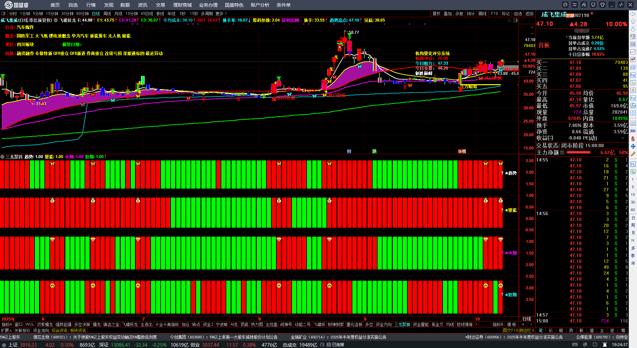This screenshot has width=637, height=348.
Task: Click the 财 marker on the timeline
Action: tap(349, 151)
